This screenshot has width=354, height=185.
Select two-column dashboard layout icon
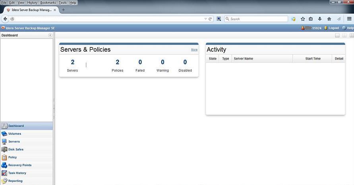point(344,35)
